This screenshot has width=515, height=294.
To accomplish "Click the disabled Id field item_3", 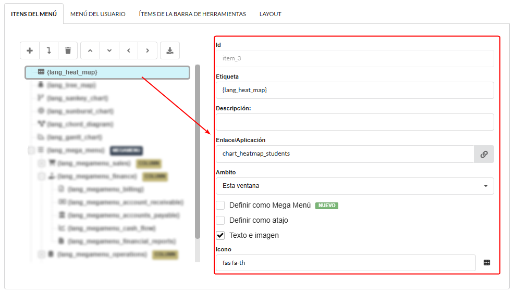I will [x=355, y=58].
